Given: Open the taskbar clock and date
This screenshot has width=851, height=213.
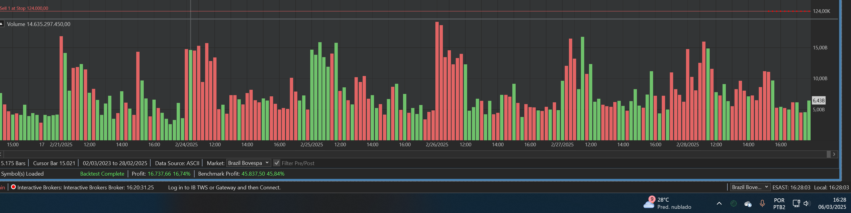Looking at the screenshot, I should 832,203.
